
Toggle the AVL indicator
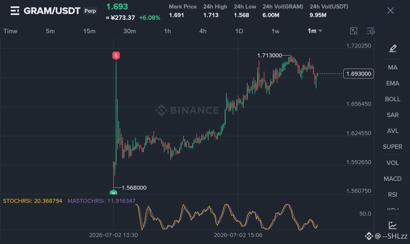[393, 131]
